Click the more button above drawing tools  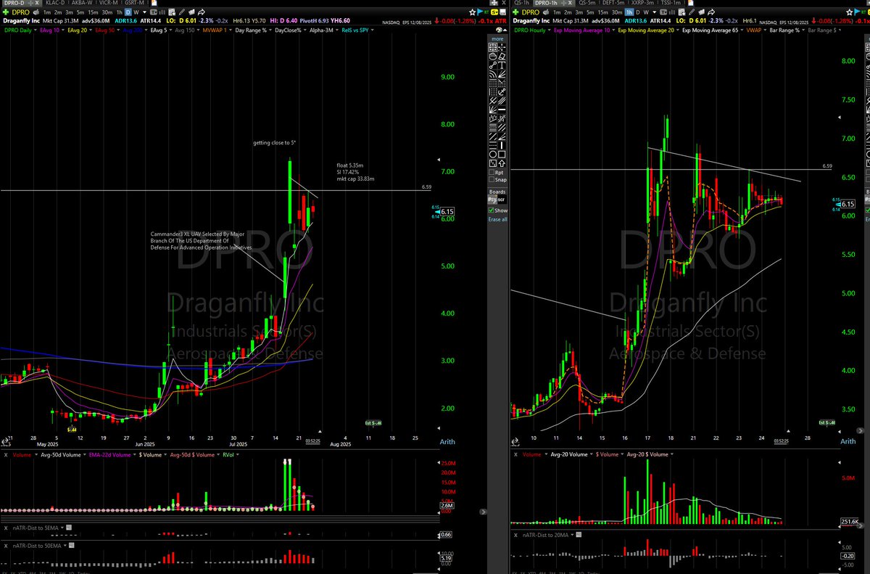[497, 38]
